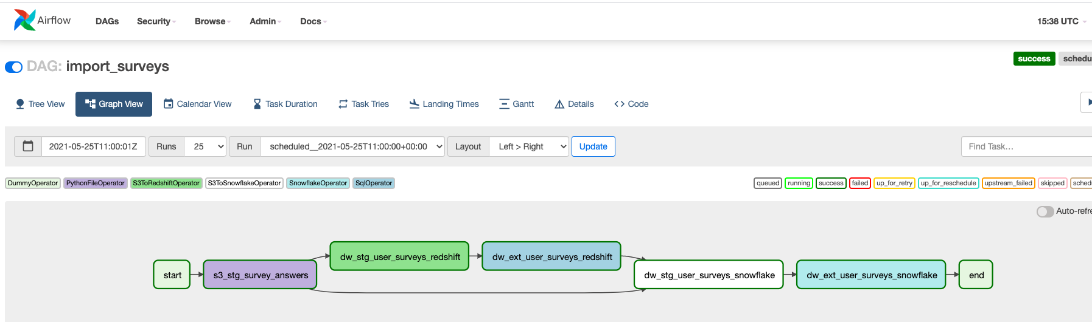Open the Admin dropdown menu
Viewport: 1092px width, 322px height.
point(265,21)
